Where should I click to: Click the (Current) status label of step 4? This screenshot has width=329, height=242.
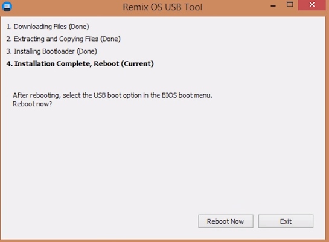pos(137,63)
